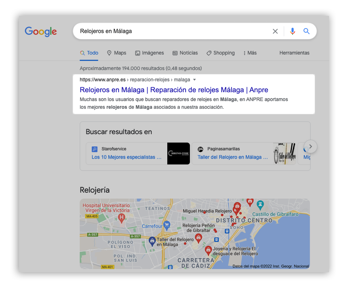The image size is (348, 288).
Task: Open Herramientas search tools
Action: (294, 53)
